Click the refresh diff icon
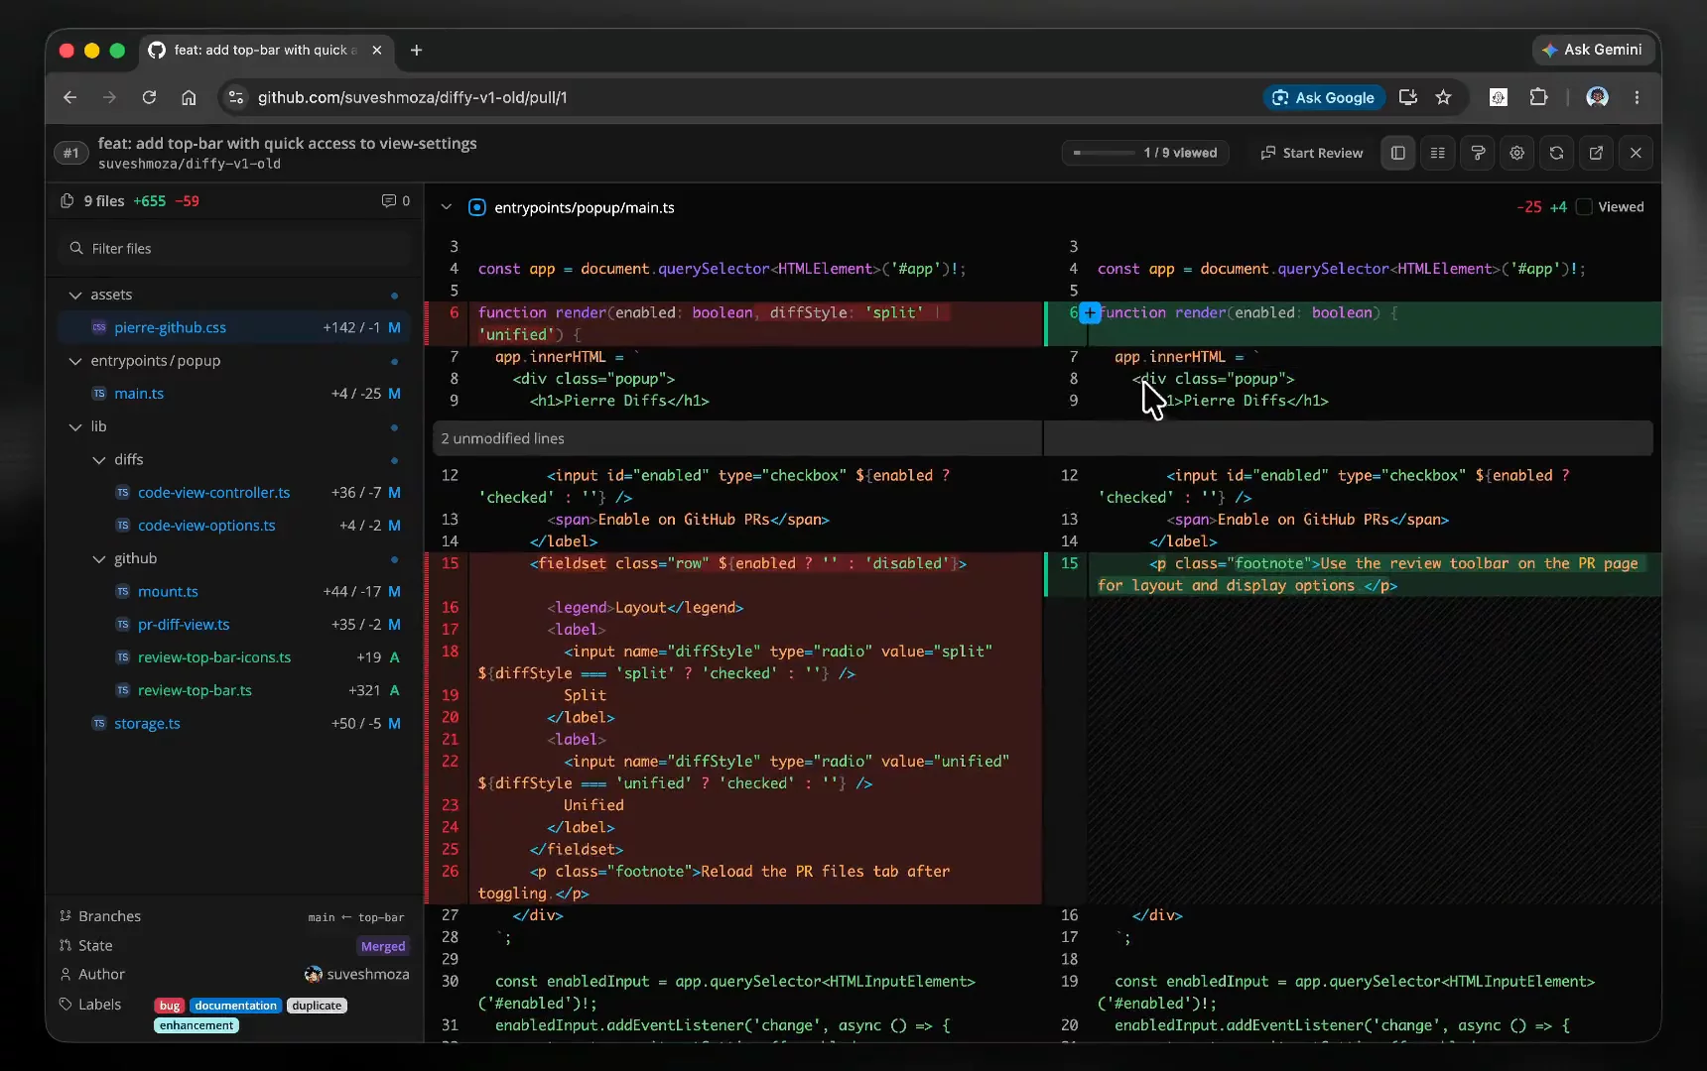 pos(1556,153)
